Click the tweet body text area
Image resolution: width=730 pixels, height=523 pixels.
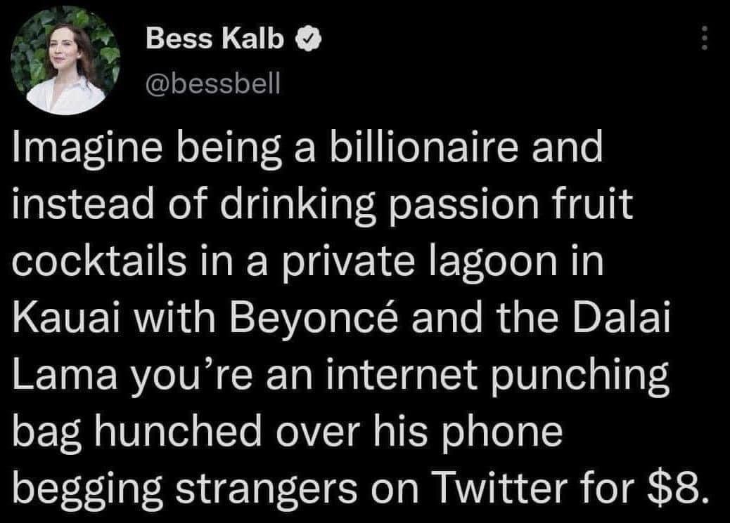[x=352, y=316]
